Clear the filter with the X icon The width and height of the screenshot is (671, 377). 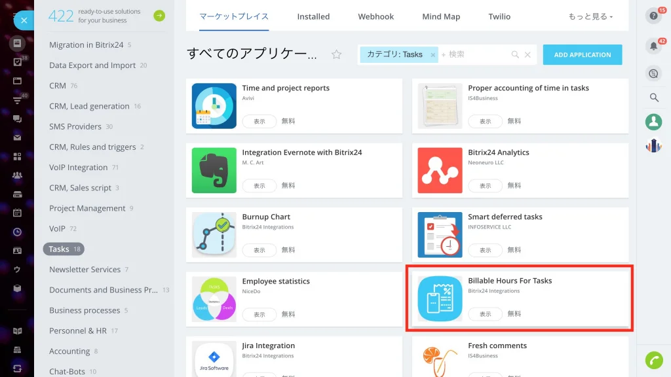coord(527,55)
